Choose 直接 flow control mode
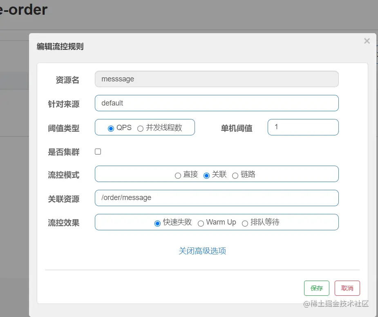This screenshot has height=317, width=378. [x=178, y=175]
